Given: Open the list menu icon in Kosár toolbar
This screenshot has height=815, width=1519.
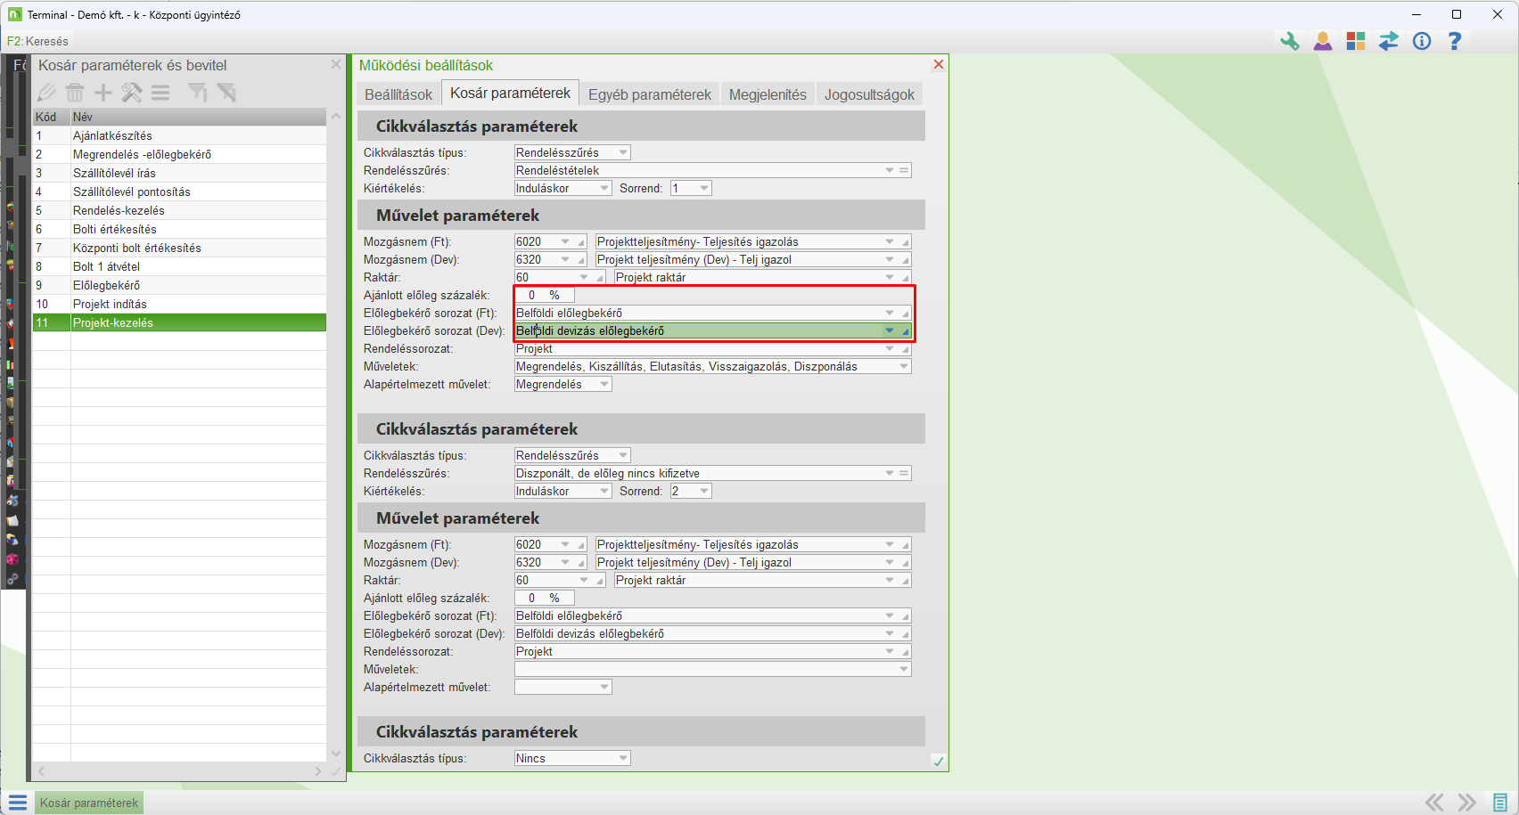Looking at the screenshot, I should tap(160, 93).
